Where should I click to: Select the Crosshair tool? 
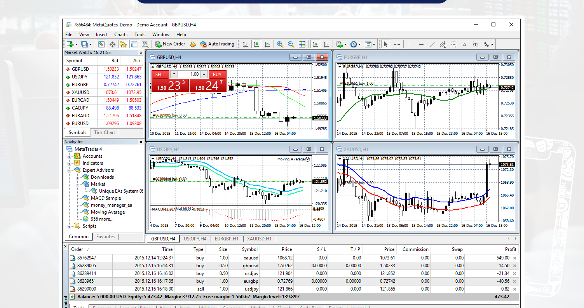[397, 44]
